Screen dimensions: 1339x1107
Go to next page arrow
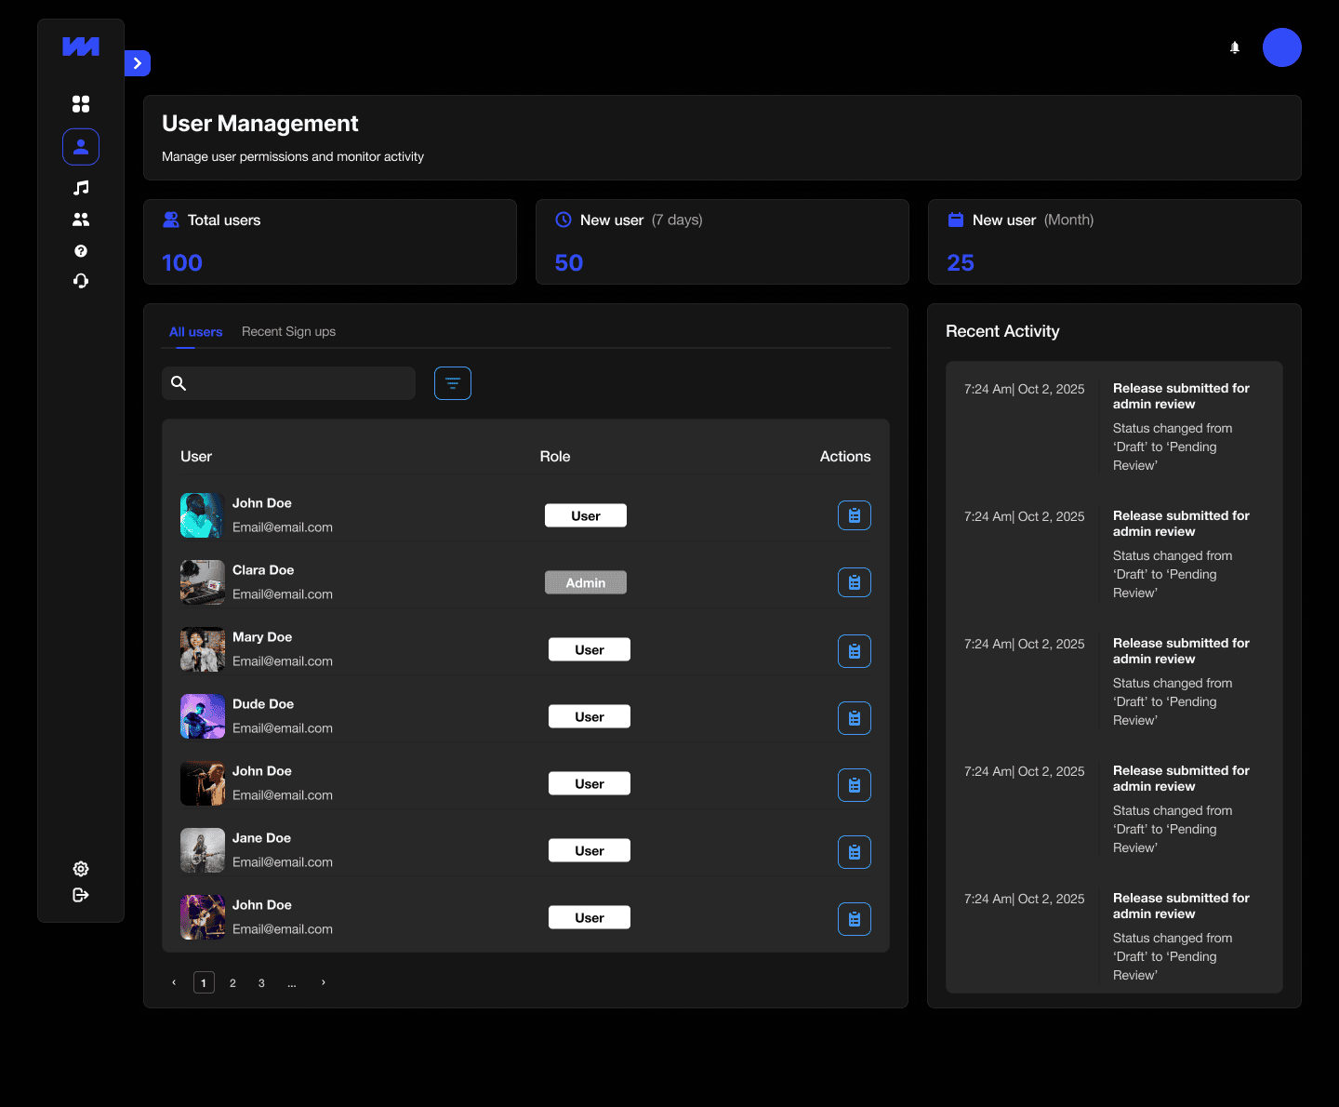tap(324, 982)
